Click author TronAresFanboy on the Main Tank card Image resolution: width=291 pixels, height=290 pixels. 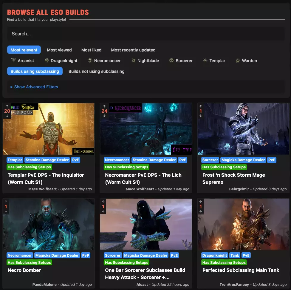coord(234,285)
